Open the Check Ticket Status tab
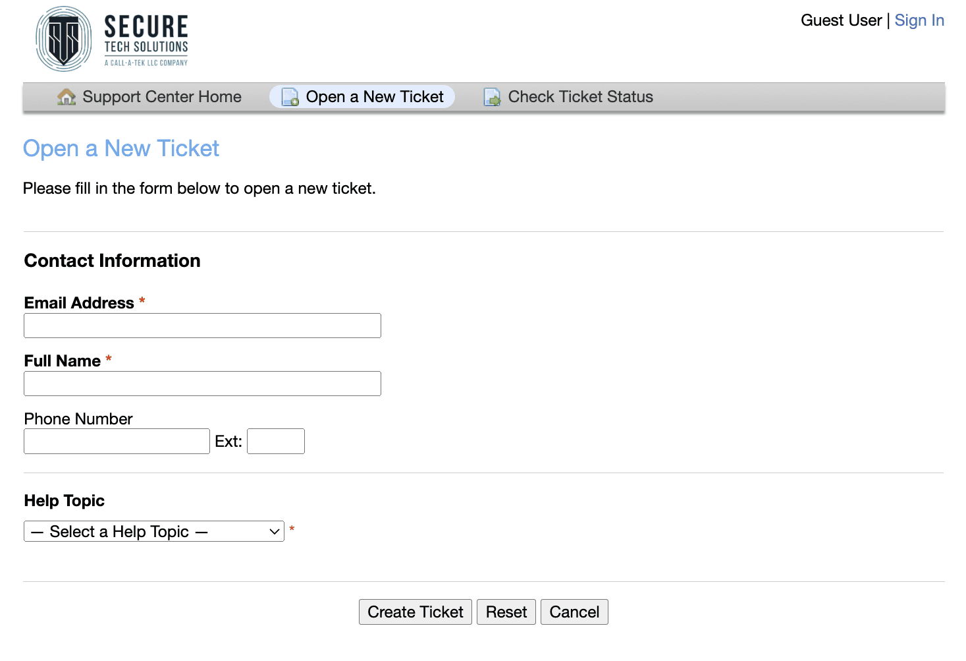Screen dimensions: 966x661 pyautogui.click(x=569, y=97)
